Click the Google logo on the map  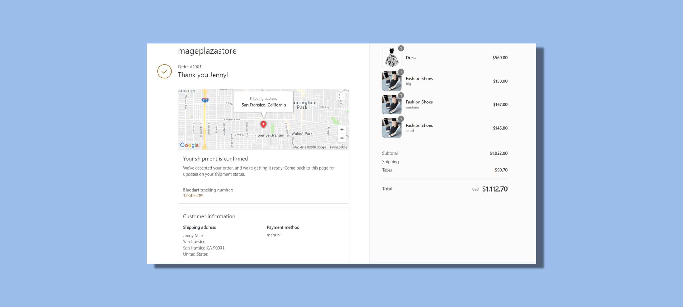[x=189, y=145]
